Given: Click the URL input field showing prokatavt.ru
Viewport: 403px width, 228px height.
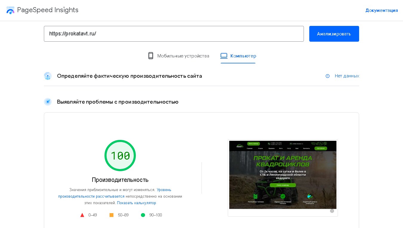Looking at the screenshot, I should tap(174, 34).
